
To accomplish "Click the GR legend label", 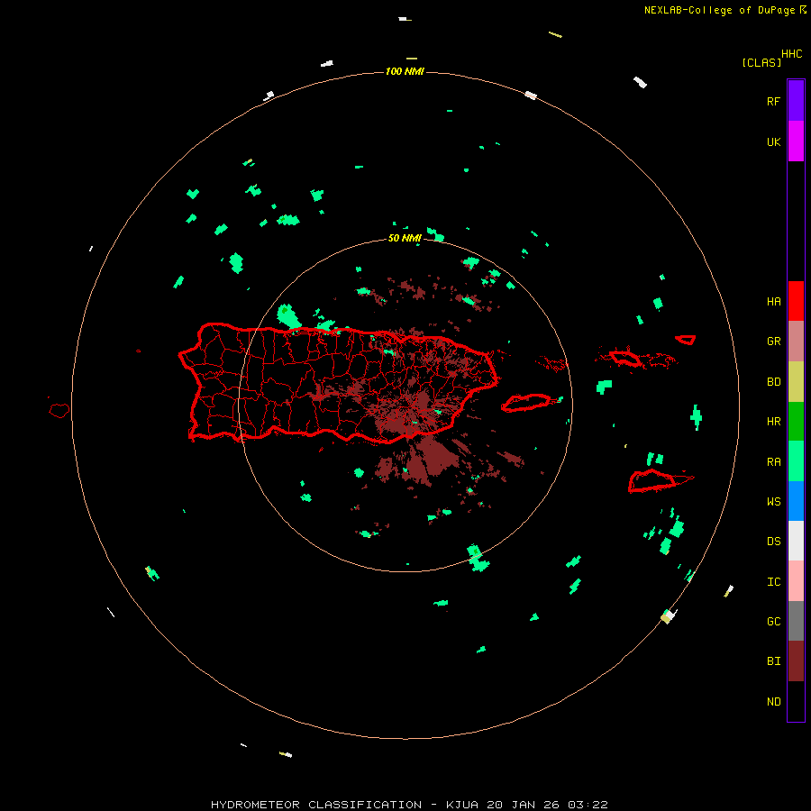I will [773, 342].
